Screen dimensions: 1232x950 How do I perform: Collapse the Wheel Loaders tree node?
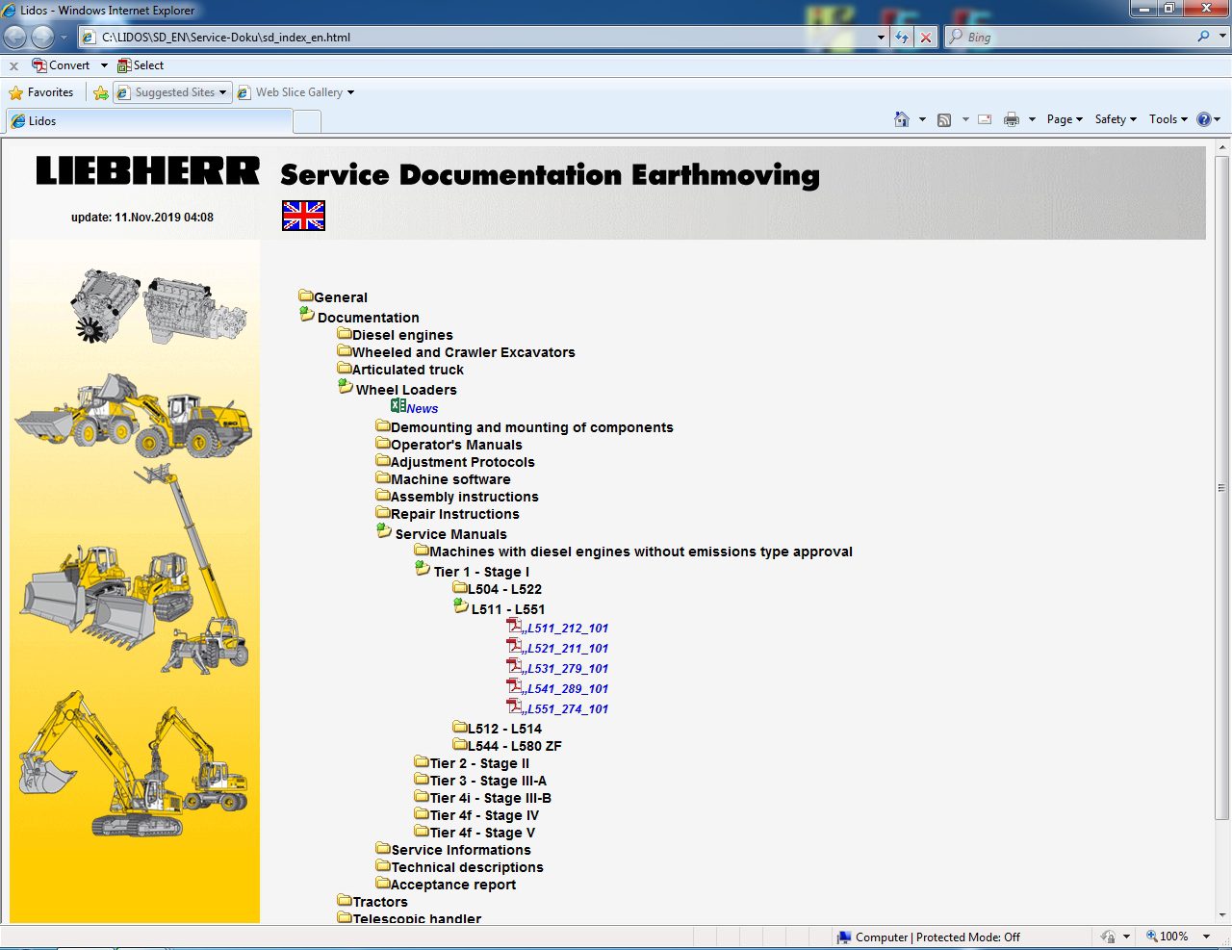coord(346,387)
